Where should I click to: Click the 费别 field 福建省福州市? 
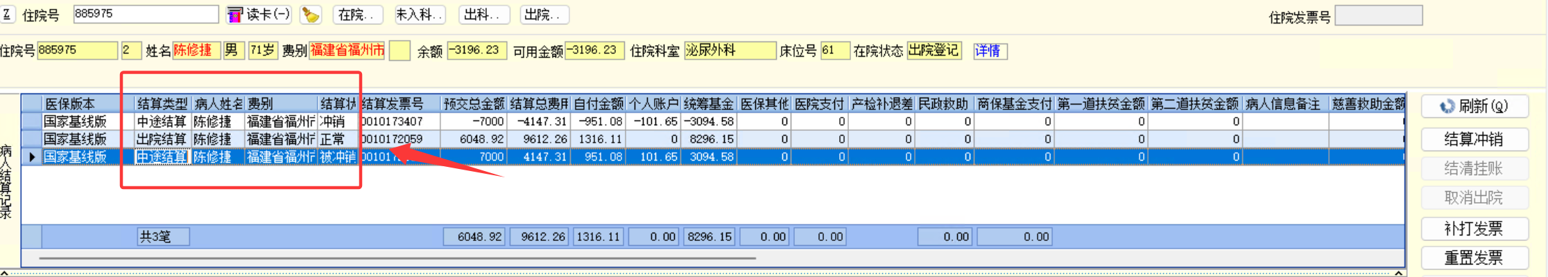coord(347,51)
